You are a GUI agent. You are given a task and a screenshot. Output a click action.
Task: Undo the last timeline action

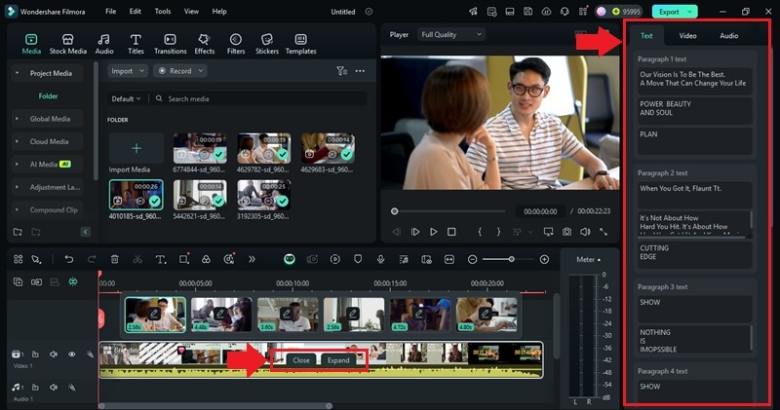[x=69, y=259]
